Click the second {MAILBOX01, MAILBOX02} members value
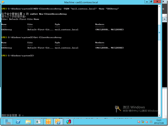The height and width of the screenshot is (126, 168). pyautogui.click(x=110, y=48)
